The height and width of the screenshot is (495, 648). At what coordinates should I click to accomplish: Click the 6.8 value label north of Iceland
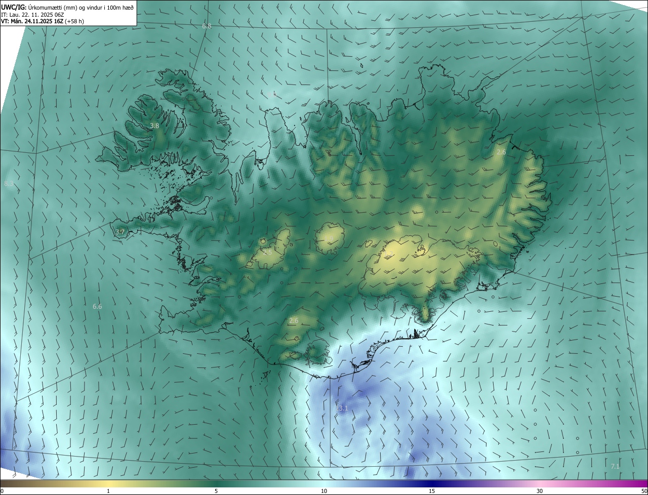pos(207,26)
